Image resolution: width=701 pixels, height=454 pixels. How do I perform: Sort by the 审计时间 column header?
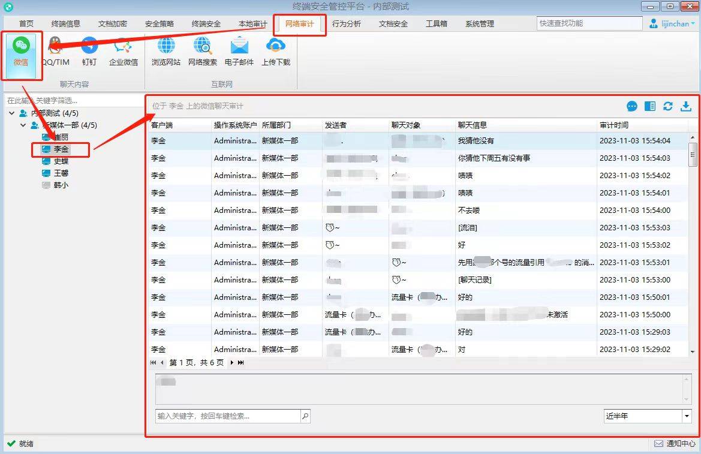(x=643, y=125)
